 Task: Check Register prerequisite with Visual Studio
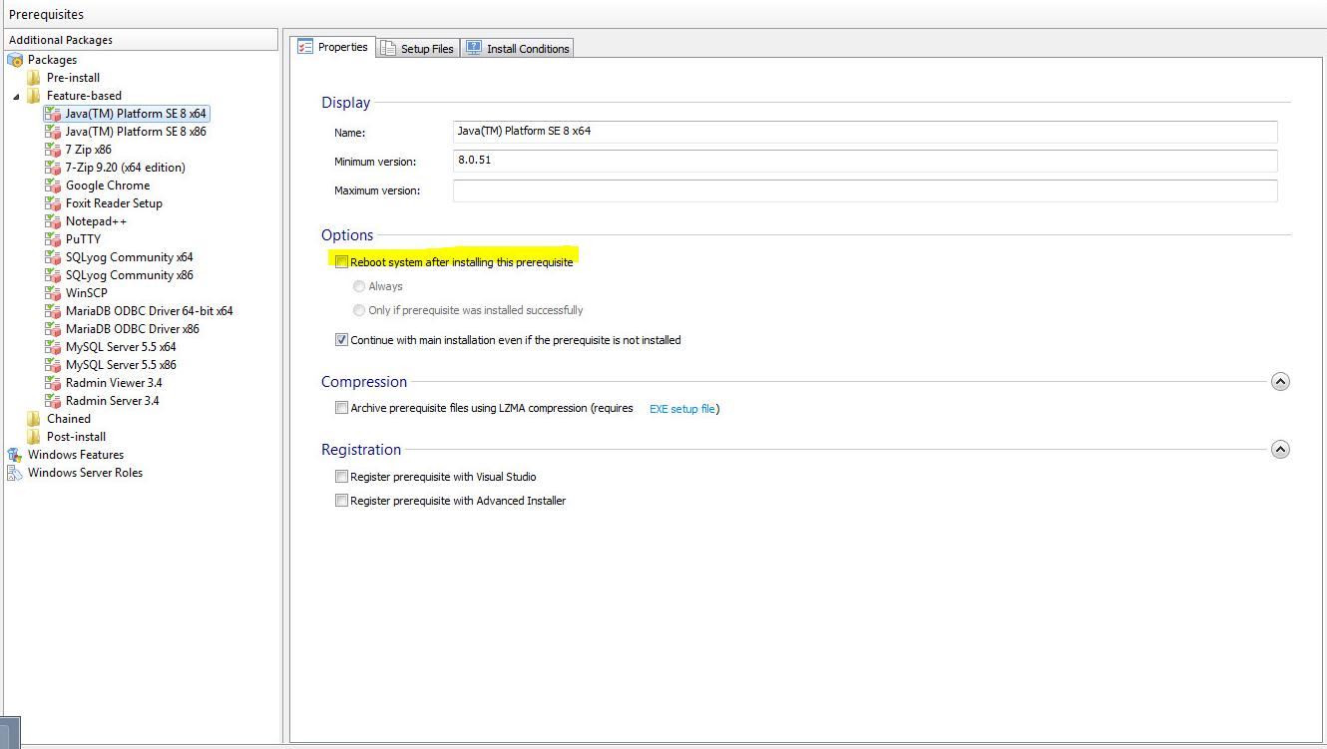(x=342, y=477)
